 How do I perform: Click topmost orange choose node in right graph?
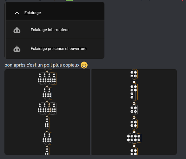(x=134, y=82)
